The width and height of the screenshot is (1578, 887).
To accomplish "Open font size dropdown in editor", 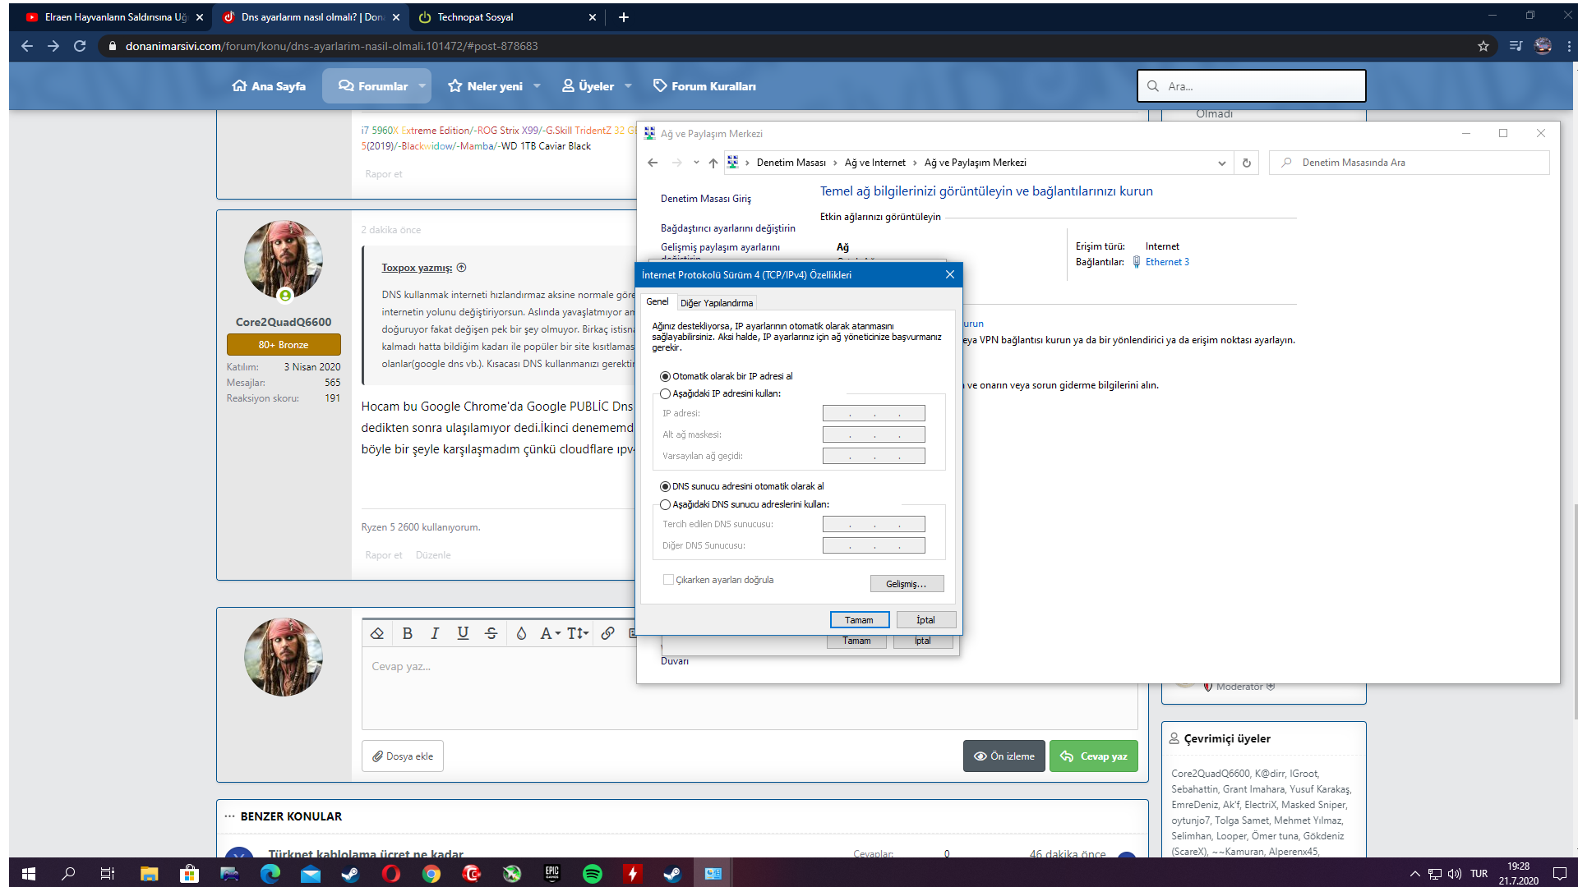I will pyautogui.click(x=578, y=633).
